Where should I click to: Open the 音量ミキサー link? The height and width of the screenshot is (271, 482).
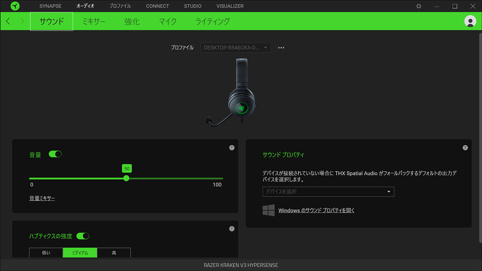click(x=42, y=198)
